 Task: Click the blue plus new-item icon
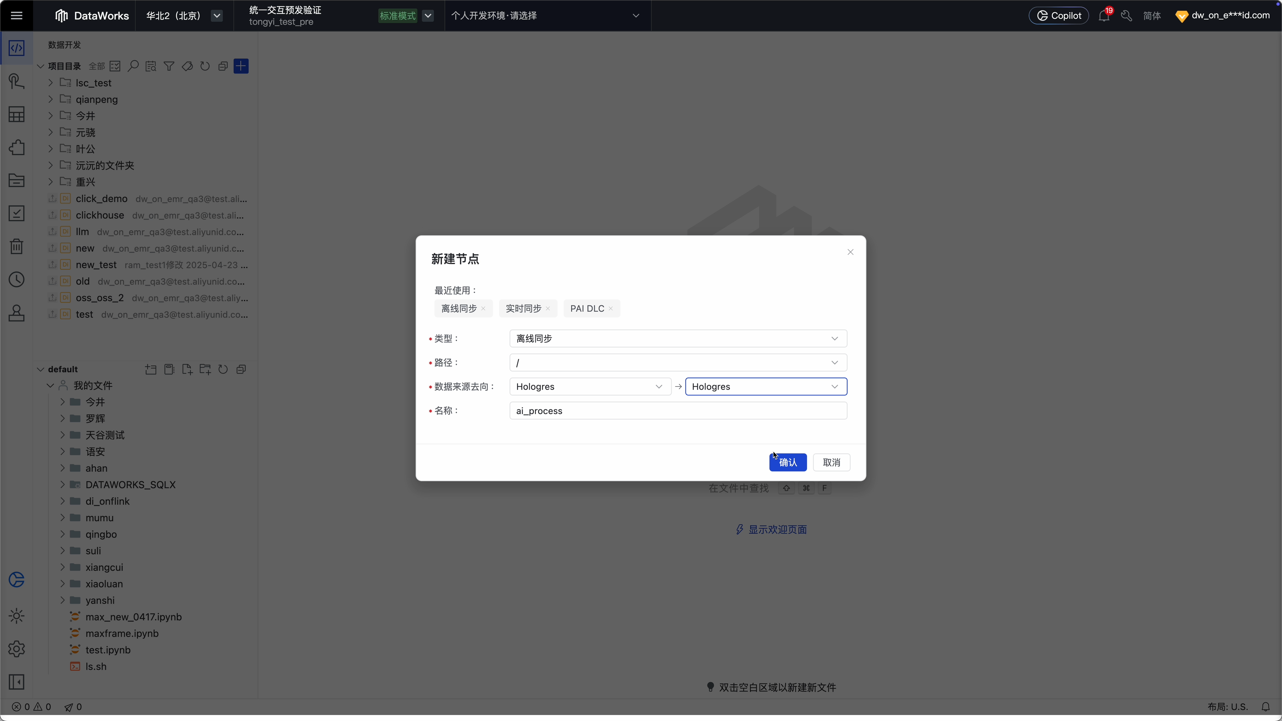click(x=241, y=66)
